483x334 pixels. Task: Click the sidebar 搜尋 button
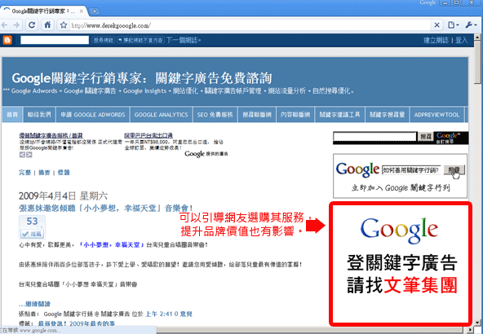point(426,136)
